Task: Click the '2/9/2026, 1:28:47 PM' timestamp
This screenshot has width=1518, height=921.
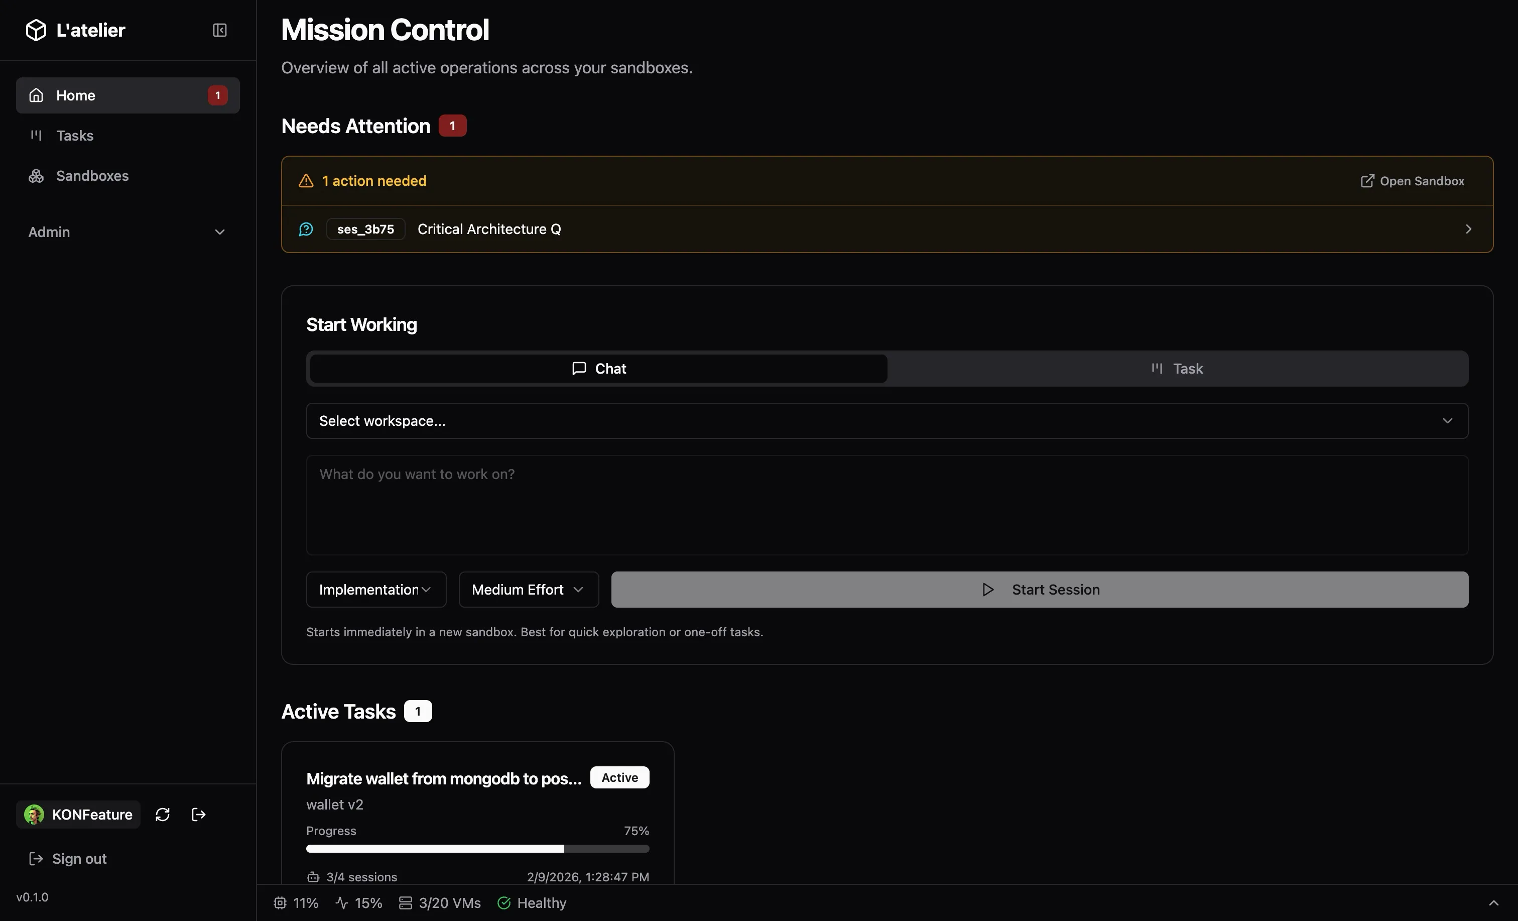Action: (588, 877)
